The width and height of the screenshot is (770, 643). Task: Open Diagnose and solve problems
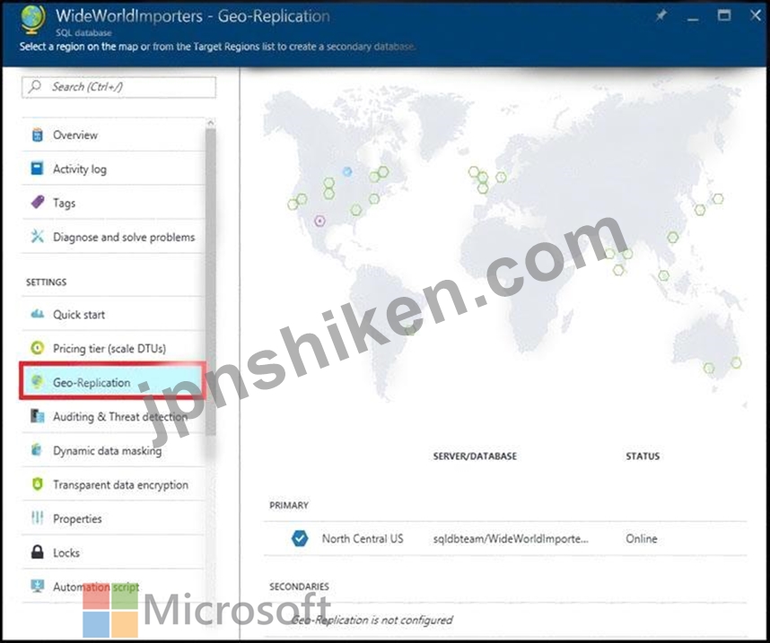pos(113,237)
